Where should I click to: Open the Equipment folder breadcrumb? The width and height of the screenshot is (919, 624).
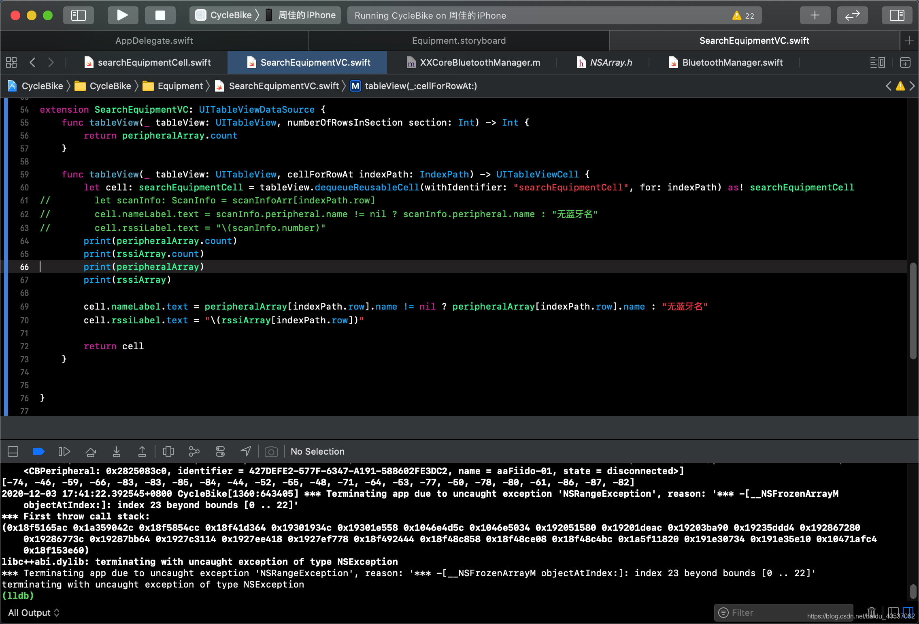(x=173, y=86)
